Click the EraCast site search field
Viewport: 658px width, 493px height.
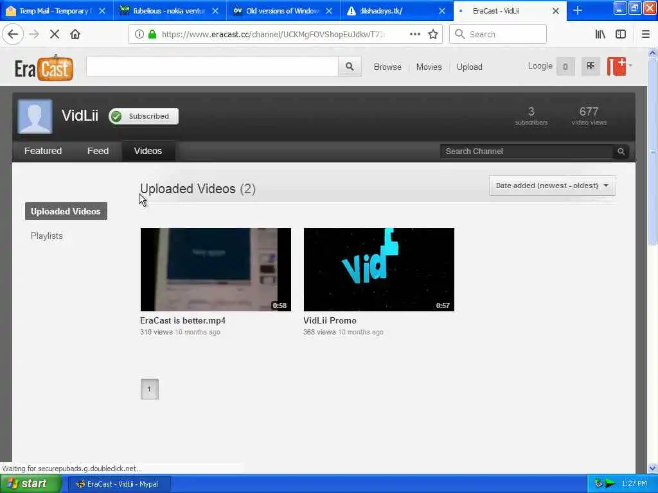tap(212, 66)
